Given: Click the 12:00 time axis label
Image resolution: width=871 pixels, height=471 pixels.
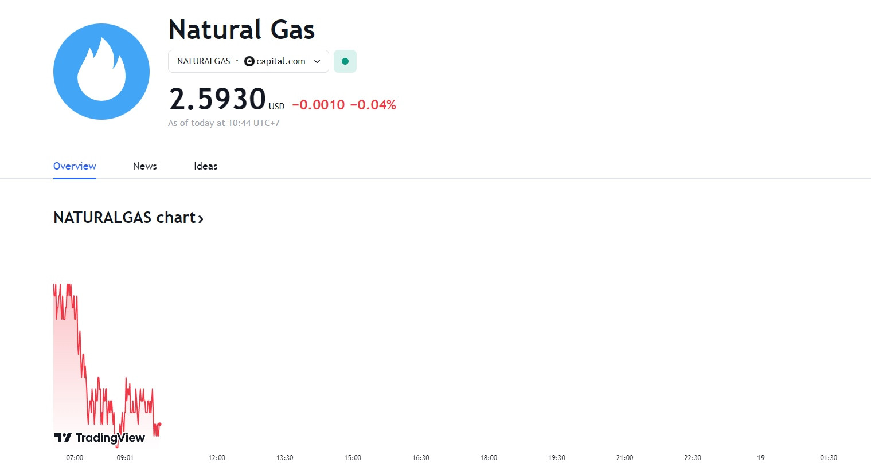Looking at the screenshot, I should pyautogui.click(x=217, y=458).
